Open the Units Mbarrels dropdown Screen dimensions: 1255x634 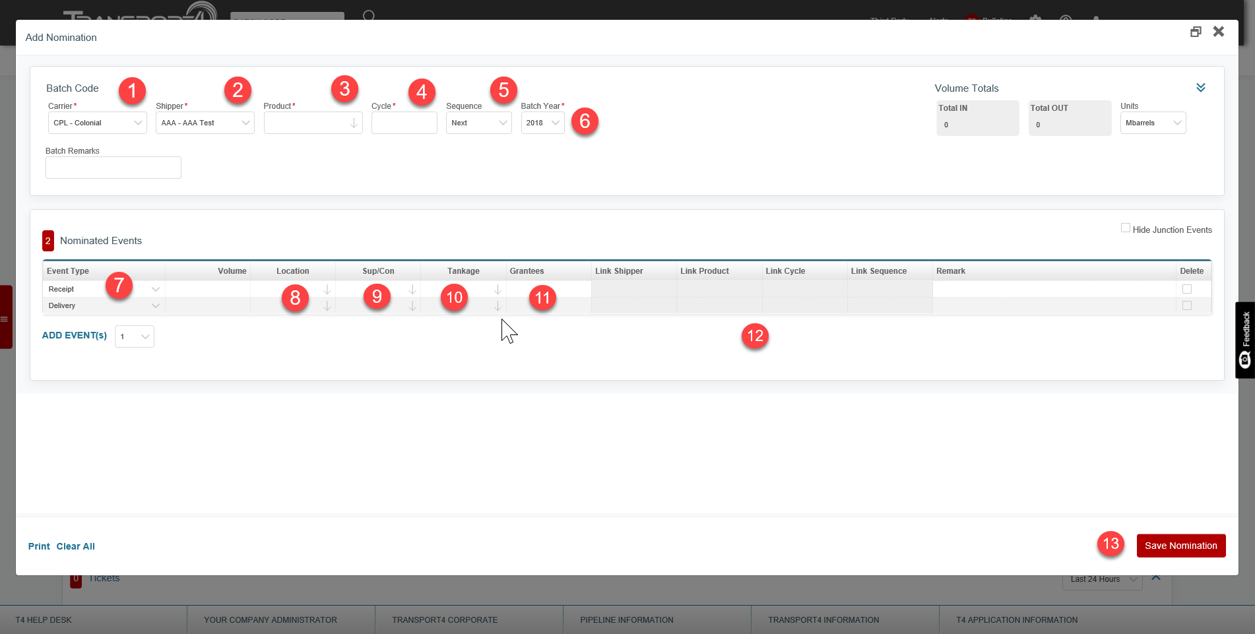point(1152,123)
